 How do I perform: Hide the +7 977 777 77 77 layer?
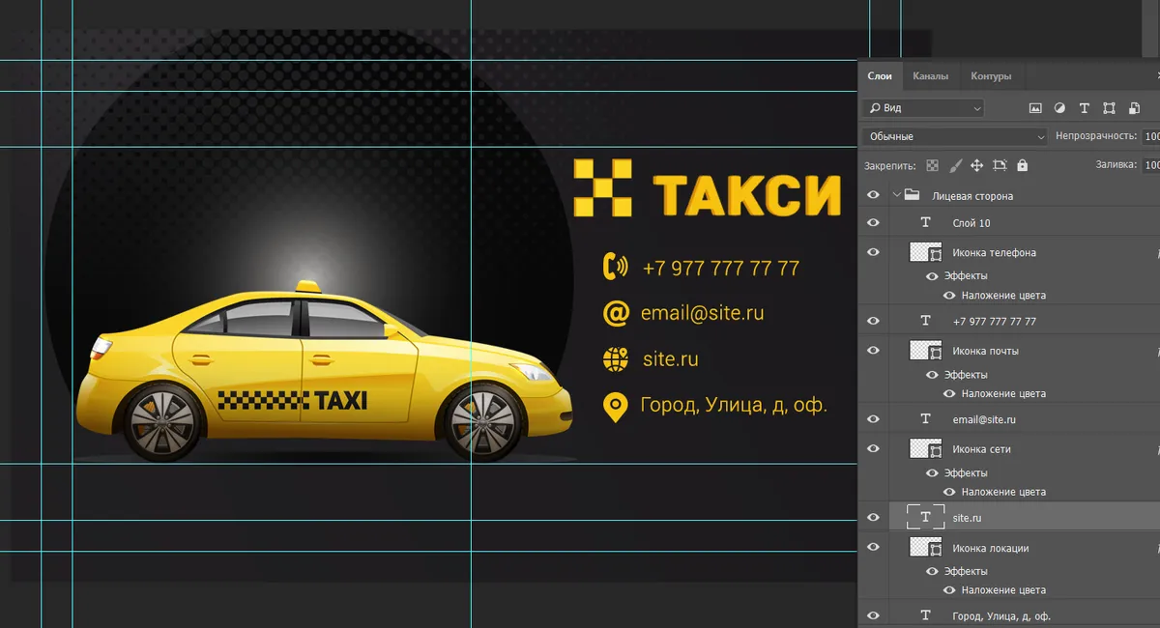874,321
